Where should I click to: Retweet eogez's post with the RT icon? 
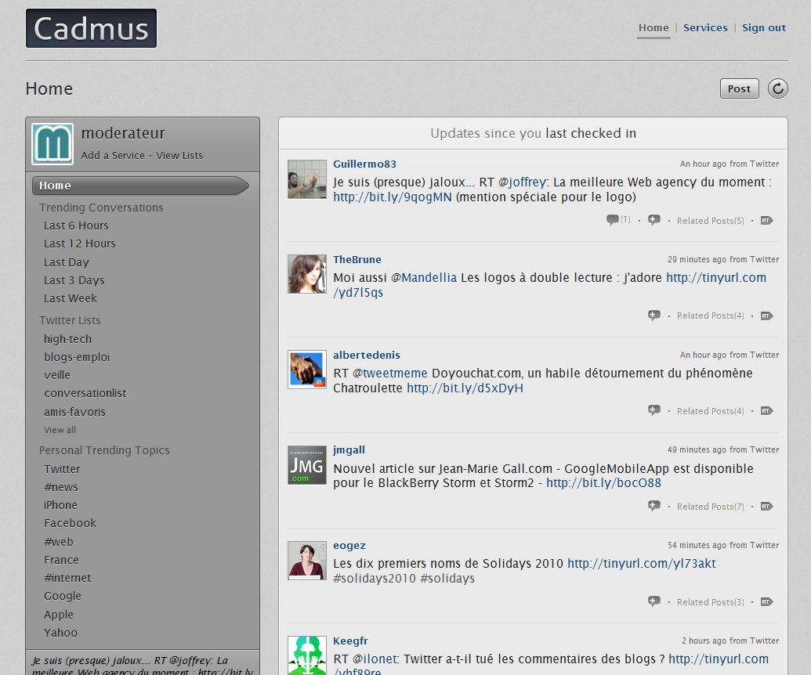click(x=766, y=601)
